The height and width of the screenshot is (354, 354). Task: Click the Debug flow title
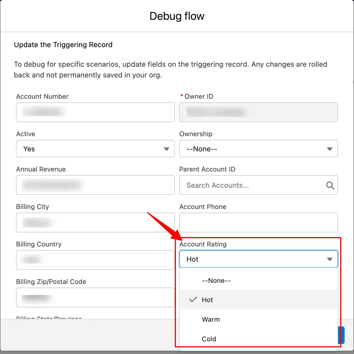coord(177,16)
